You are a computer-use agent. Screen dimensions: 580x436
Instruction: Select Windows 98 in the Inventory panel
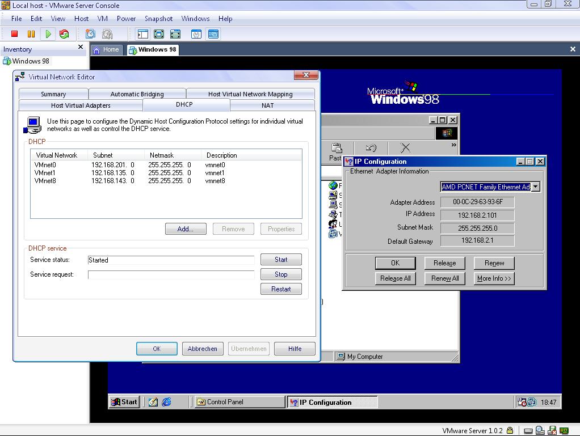(31, 61)
